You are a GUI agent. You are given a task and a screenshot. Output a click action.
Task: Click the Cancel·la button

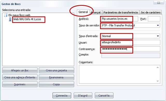point(104,96)
